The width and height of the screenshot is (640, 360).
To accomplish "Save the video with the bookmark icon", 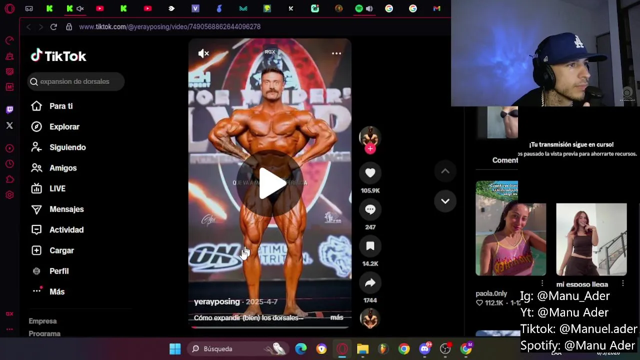I will (x=370, y=246).
